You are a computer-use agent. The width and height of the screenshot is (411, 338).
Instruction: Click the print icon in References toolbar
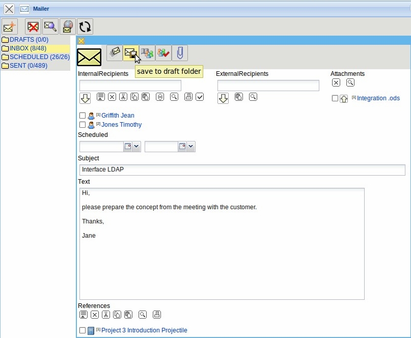[157, 315]
